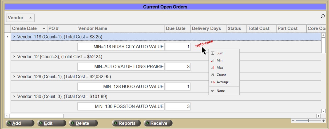The image size is (329, 129).
Task: Expand the Vendor: 118 group row
Action: [14, 37]
